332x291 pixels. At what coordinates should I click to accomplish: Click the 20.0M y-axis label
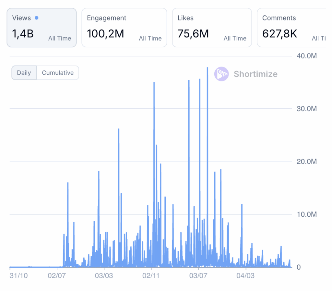tap(306, 162)
